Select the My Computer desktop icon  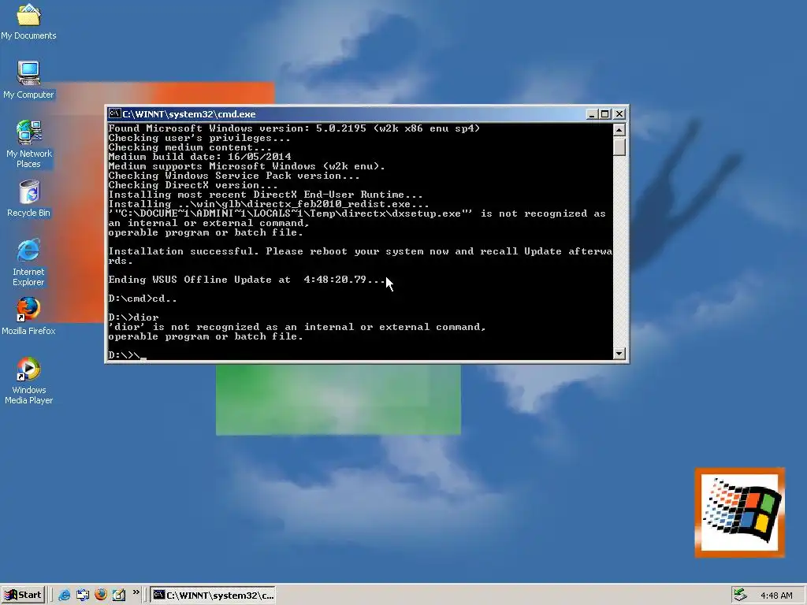pos(28,80)
